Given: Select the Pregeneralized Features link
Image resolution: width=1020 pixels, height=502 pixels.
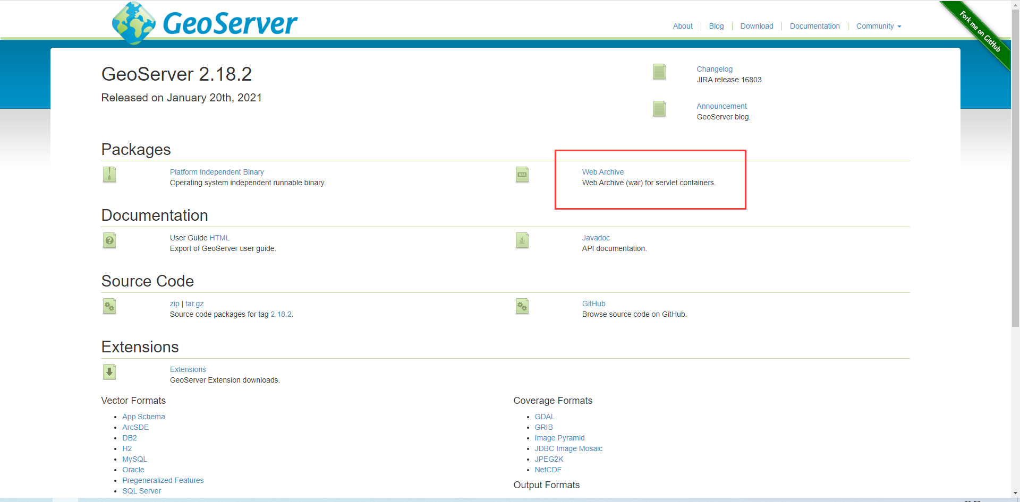Looking at the screenshot, I should pyautogui.click(x=163, y=480).
